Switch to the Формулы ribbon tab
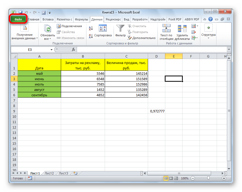Screen dimensions: 242x192 pos(81,19)
